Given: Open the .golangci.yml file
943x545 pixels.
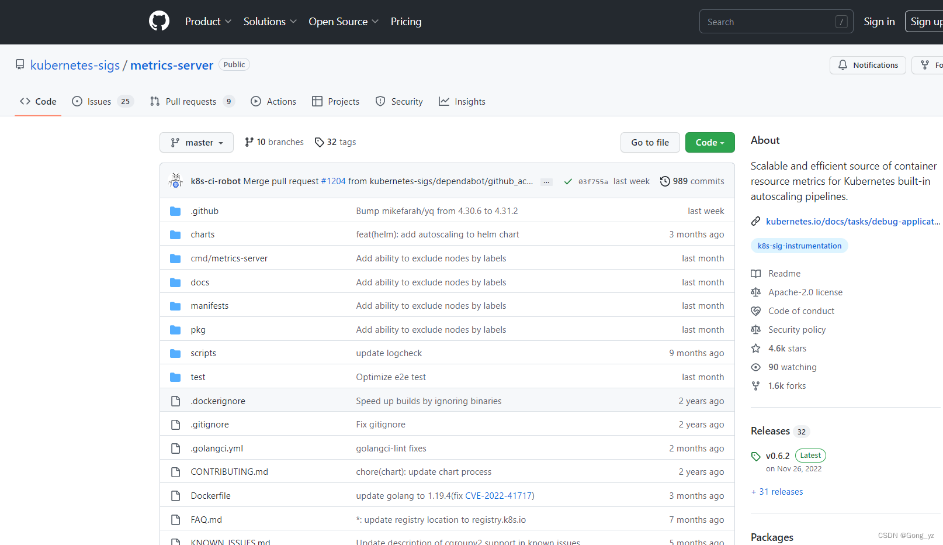Looking at the screenshot, I should 217,449.
